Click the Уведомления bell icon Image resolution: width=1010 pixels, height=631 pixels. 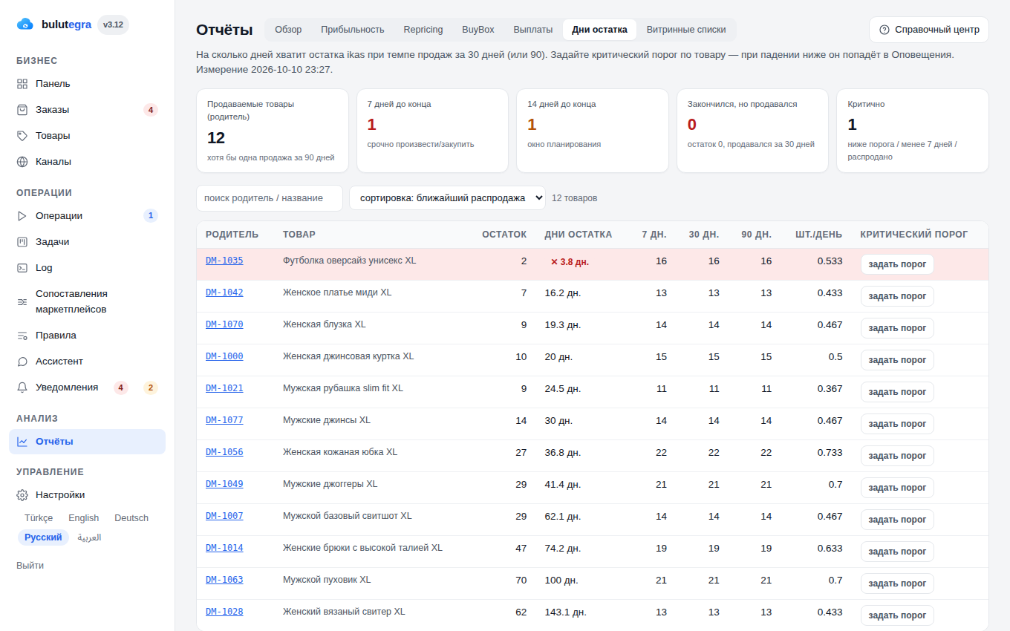point(22,388)
